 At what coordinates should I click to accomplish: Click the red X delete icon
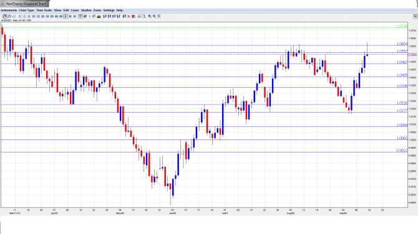click(x=129, y=16)
